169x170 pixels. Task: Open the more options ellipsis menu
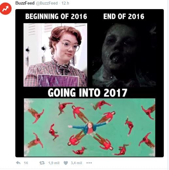89,163
